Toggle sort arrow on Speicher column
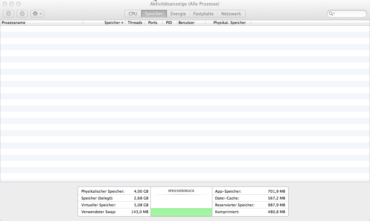 122,23
